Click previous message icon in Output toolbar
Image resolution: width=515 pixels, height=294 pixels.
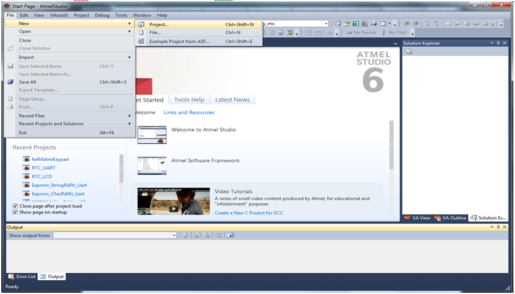tap(198, 235)
